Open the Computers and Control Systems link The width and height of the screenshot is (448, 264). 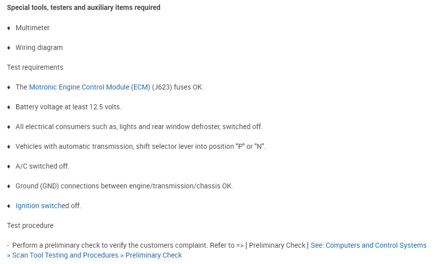point(368,245)
